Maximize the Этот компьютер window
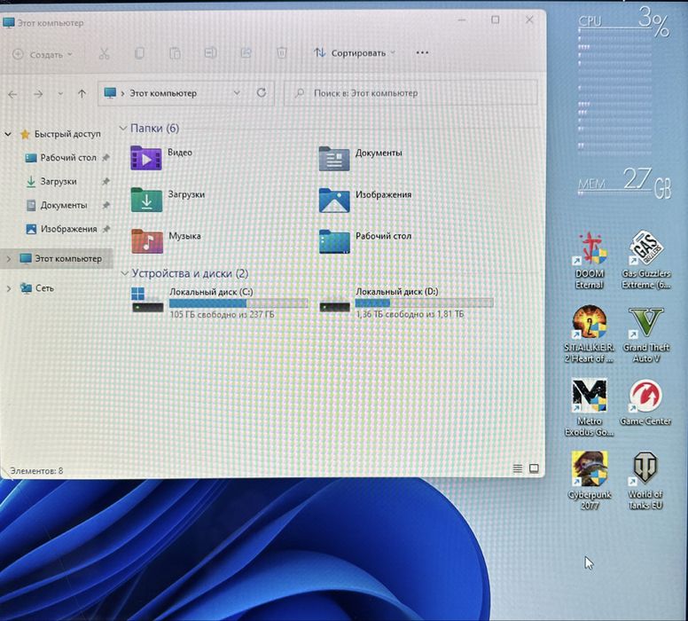The width and height of the screenshot is (688, 621). [x=496, y=20]
